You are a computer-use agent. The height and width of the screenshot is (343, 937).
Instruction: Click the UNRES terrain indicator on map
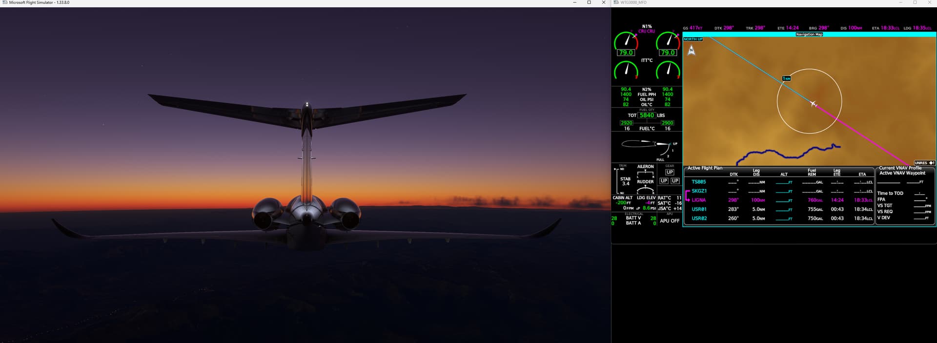coord(924,163)
